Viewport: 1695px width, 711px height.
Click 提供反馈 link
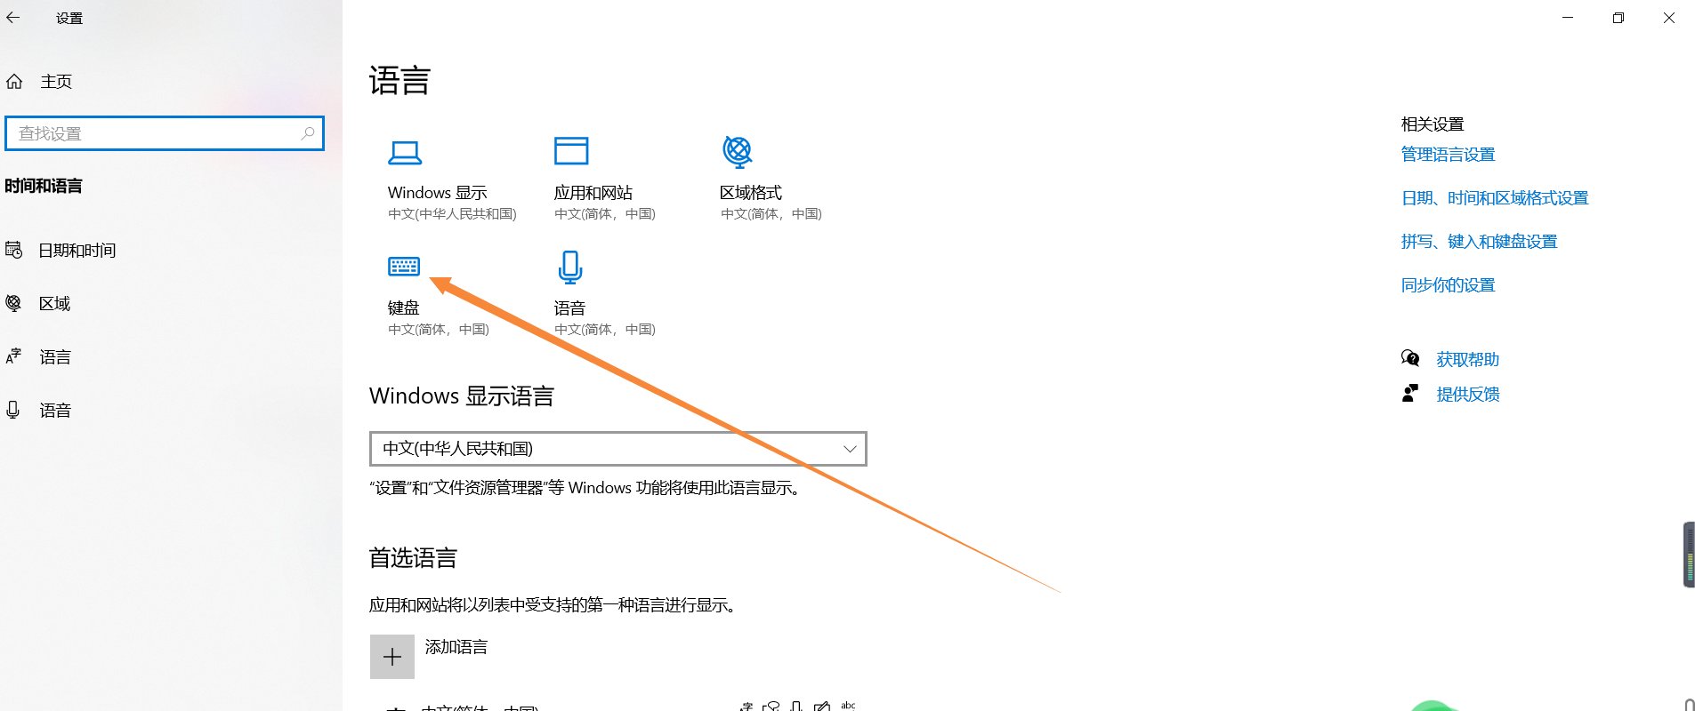point(1468,395)
